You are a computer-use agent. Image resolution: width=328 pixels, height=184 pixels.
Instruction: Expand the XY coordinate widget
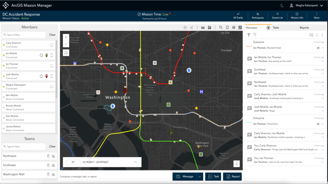(135, 162)
